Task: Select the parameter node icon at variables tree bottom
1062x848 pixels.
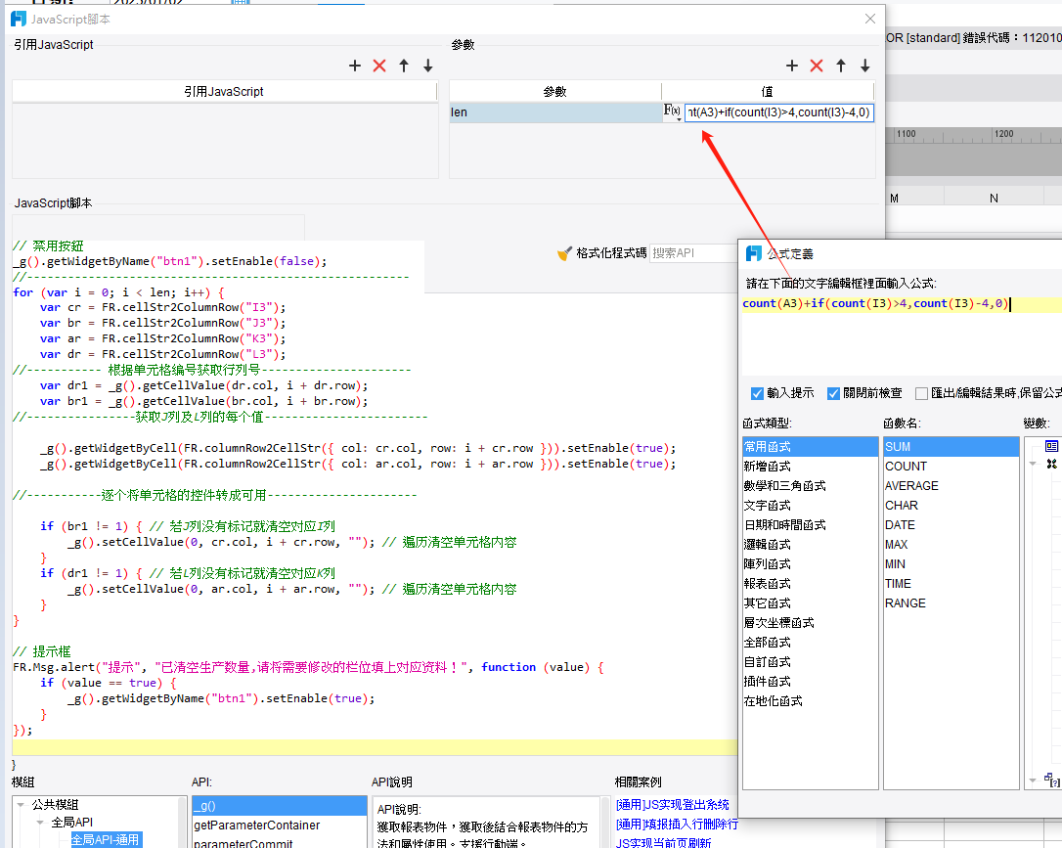Action: [x=1052, y=781]
